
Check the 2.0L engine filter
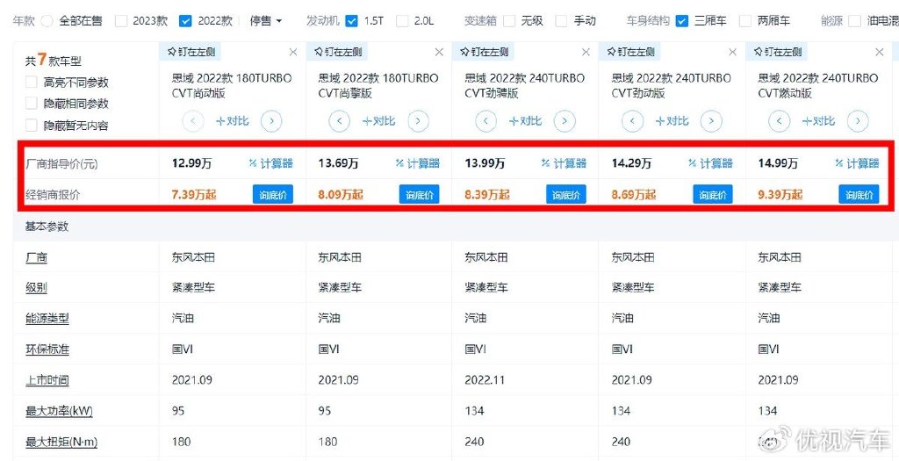(402, 21)
